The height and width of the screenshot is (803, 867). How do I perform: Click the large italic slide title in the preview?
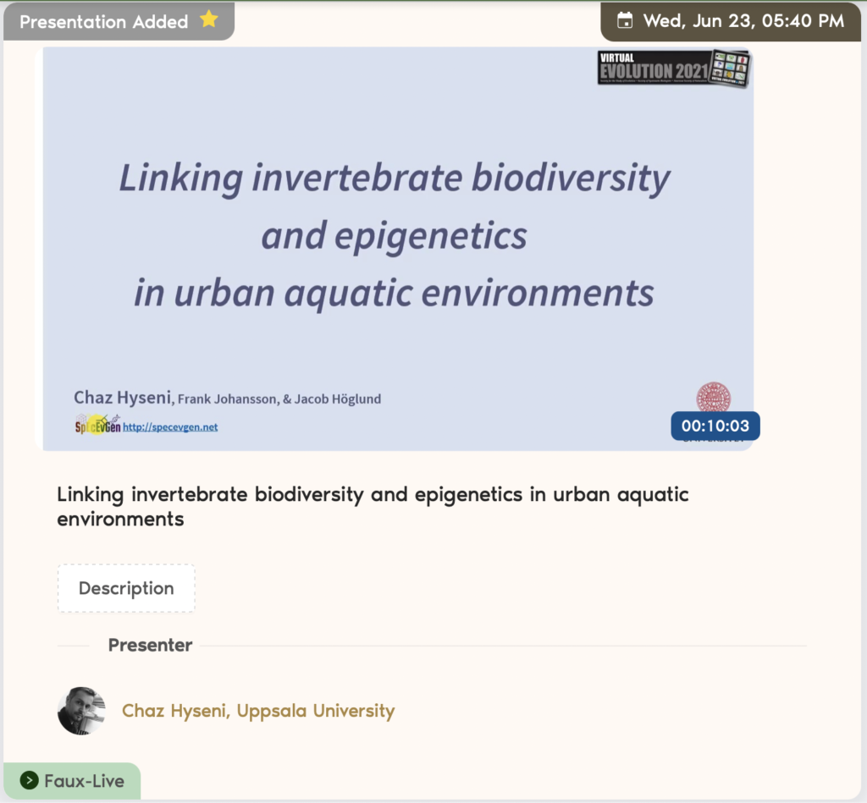[x=394, y=235]
